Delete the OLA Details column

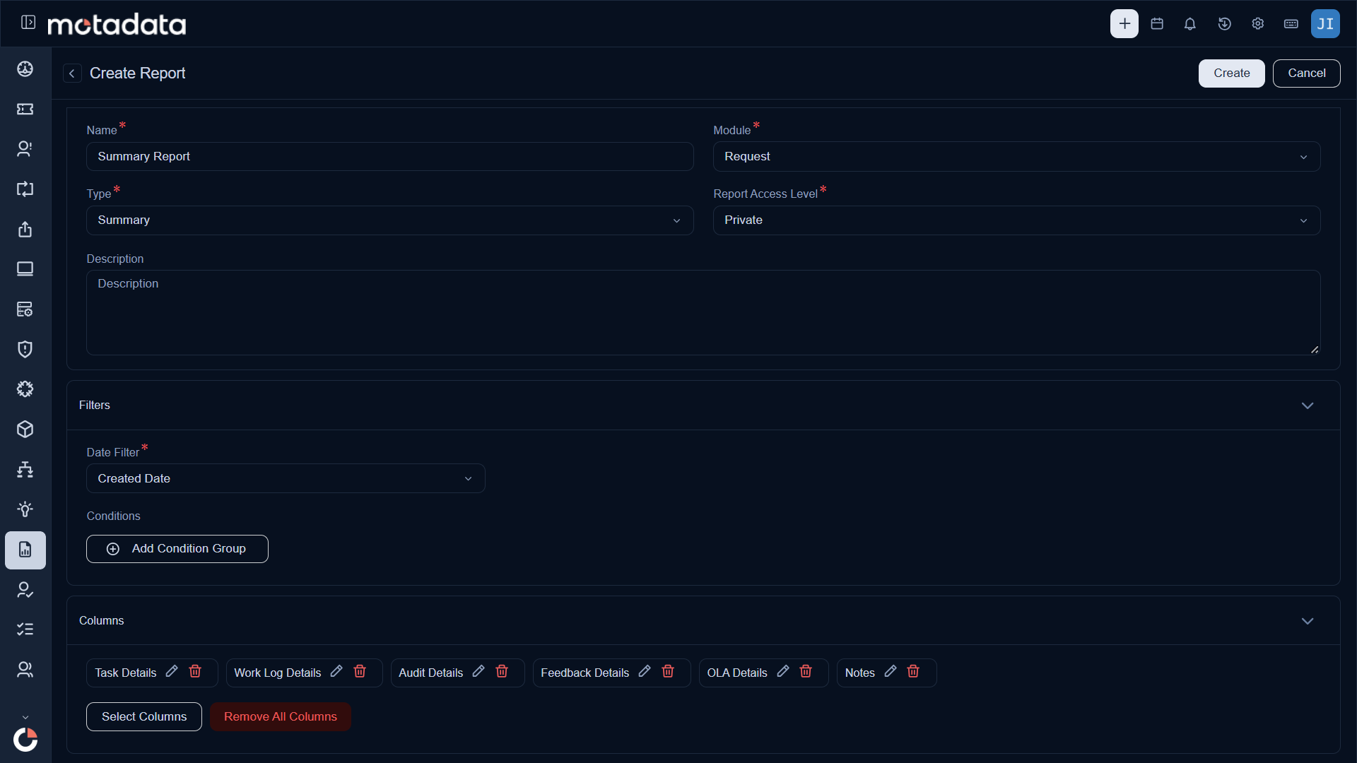(x=806, y=671)
